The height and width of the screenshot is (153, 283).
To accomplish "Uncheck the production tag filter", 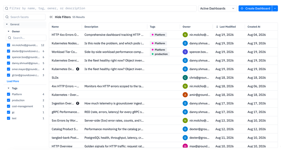I will pyautogui.click(x=9, y=100).
